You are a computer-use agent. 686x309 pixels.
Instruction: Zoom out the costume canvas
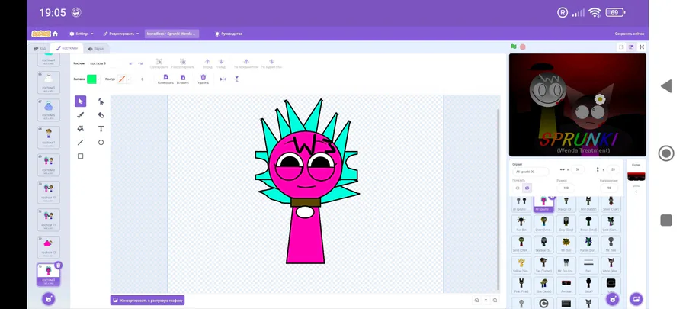pyautogui.click(x=477, y=301)
